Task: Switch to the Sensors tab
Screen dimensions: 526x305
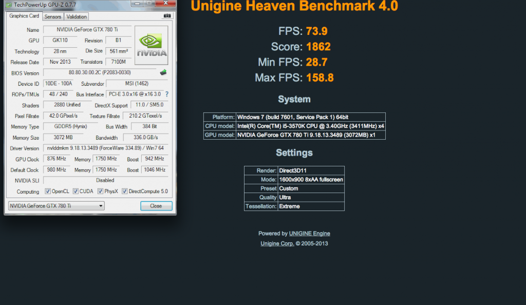Action: (x=52, y=16)
